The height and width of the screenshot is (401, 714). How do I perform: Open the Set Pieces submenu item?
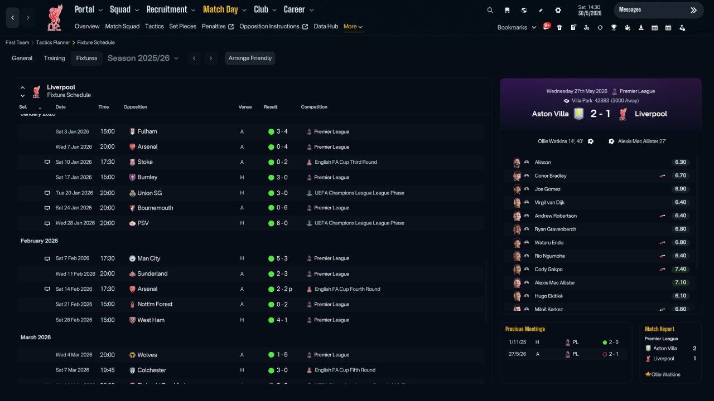click(x=183, y=26)
